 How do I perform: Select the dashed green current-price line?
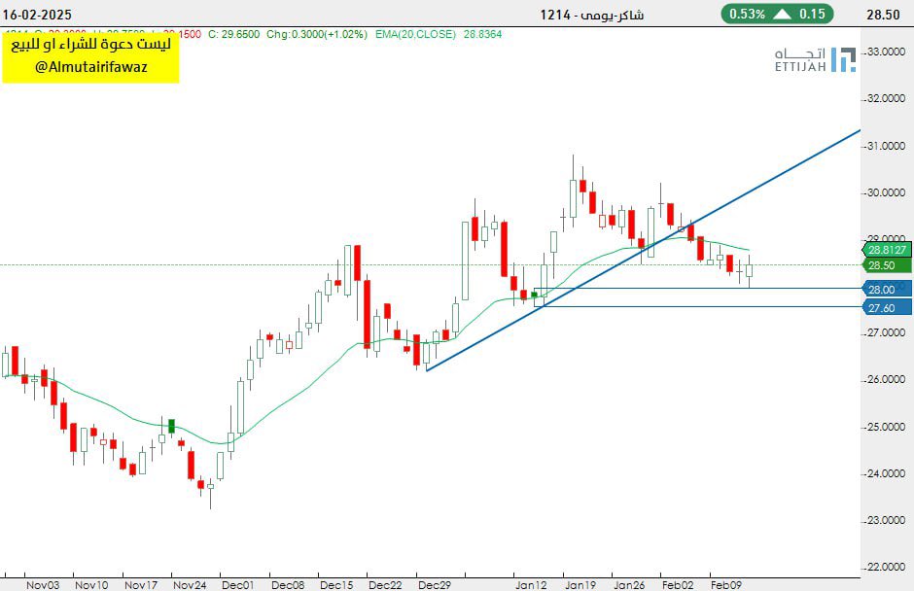click(430, 265)
